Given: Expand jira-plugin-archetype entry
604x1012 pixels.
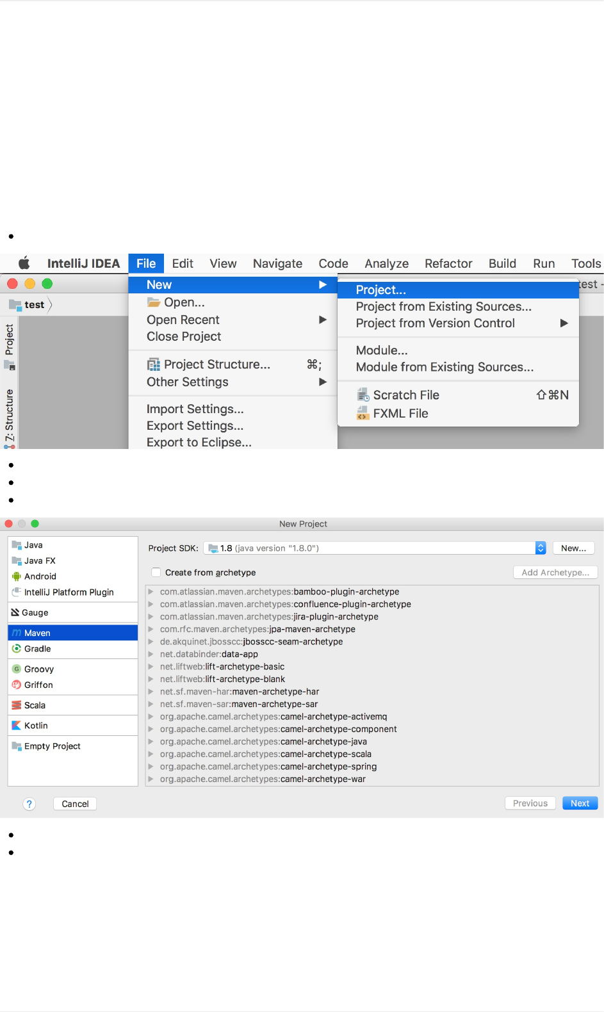Looking at the screenshot, I should pos(151,617).
